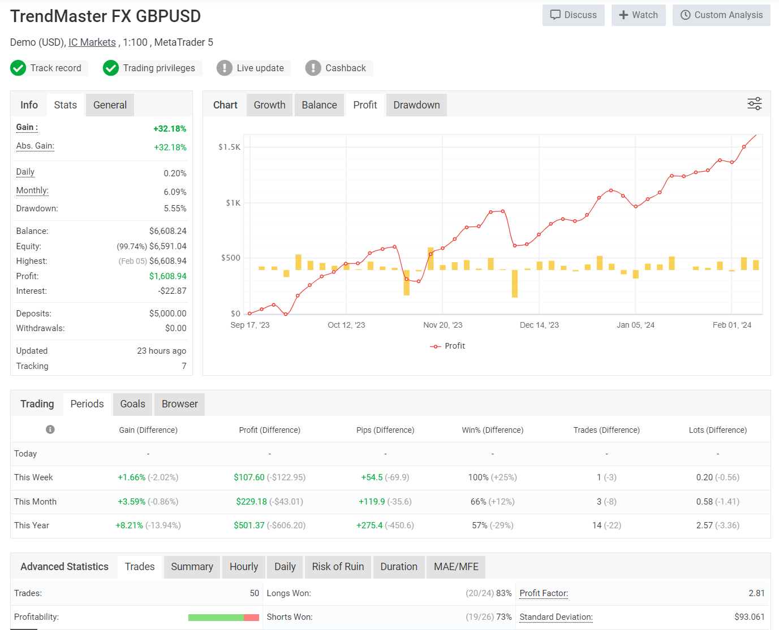Open the IC Markets broker link
Screen dimensions: 779x630
(x=92, y=42)
